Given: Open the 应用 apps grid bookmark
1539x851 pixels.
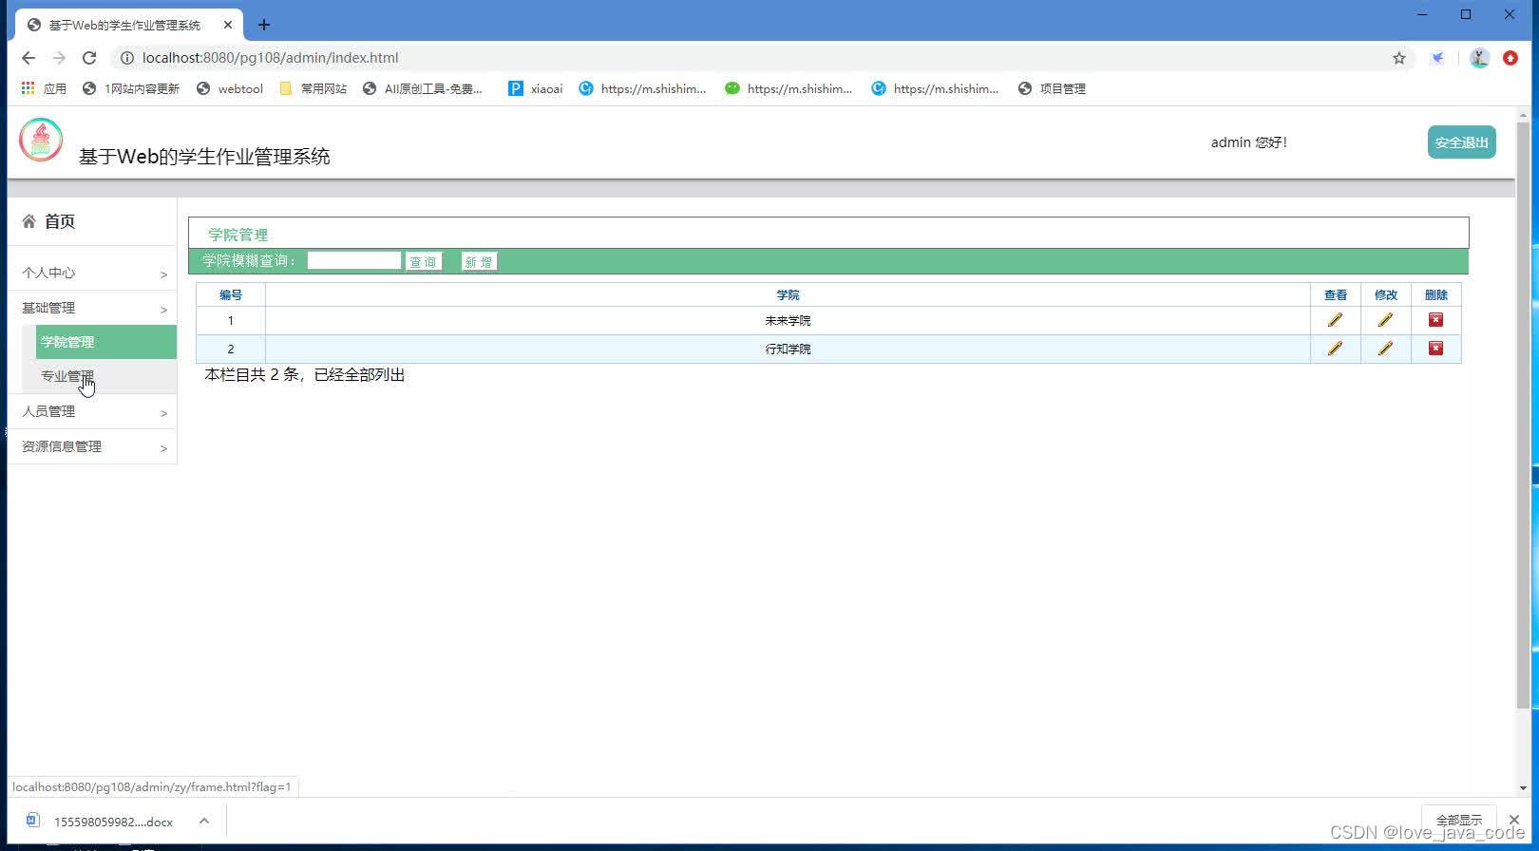Looking at the screenshot, I should [x=44, y=88].
